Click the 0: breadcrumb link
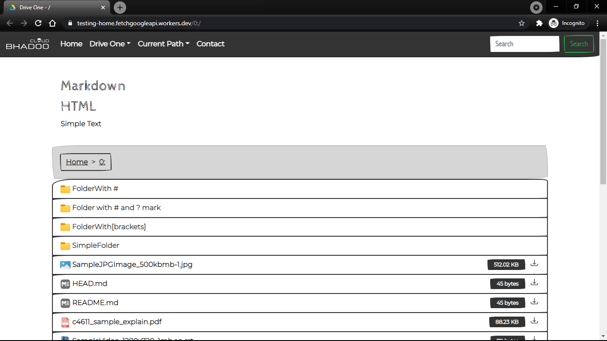607x341 pixels. 102,162
